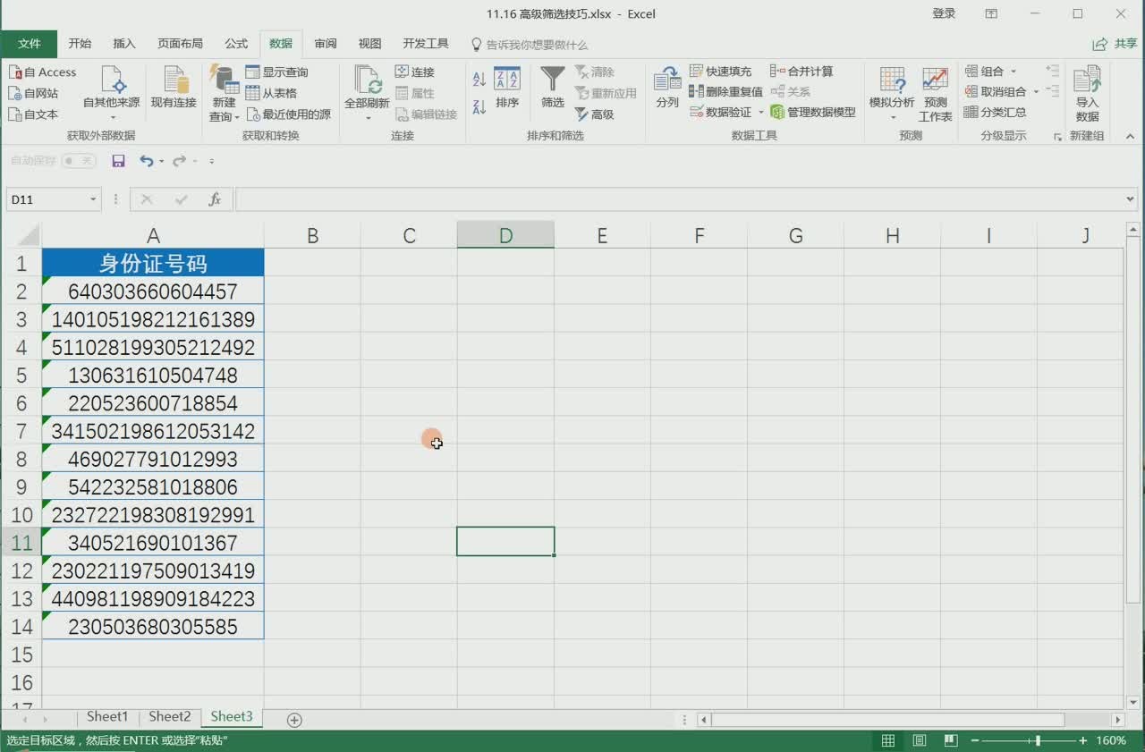The width and height of the screenshot is (1145, 752).
Task: Click the insert function fx icon
Action: (215, 199)
